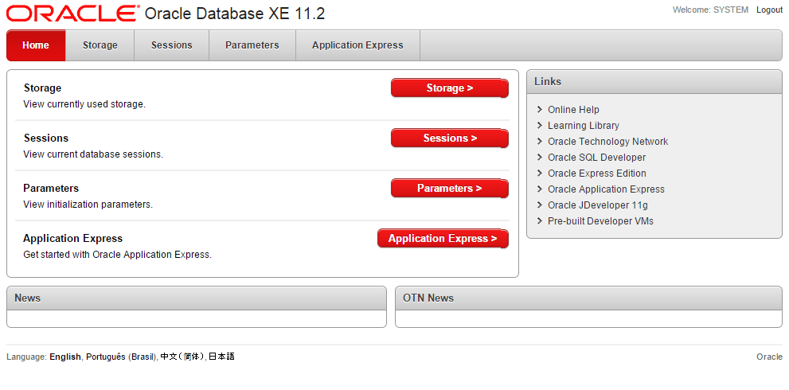789x390 pixels.
Task: Open the Oracle Application Express link
Action: pos(607,189)
